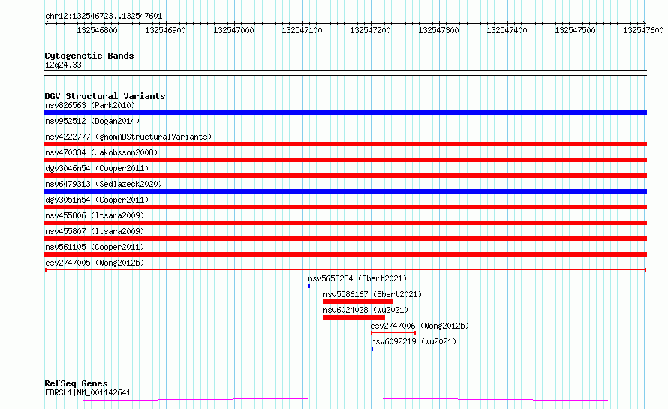668x409 pixels.
Task: Click the dgv3051n54 (Cooper2011) label
Action: [96, 200]
